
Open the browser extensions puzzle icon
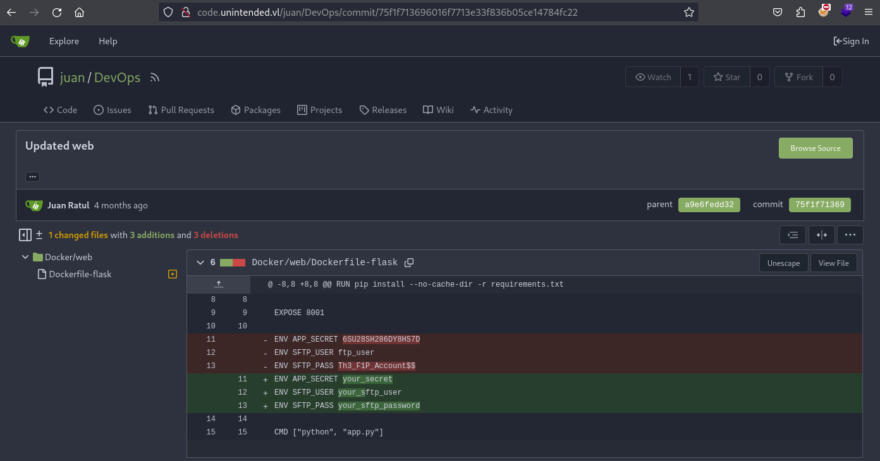[800, 12]
